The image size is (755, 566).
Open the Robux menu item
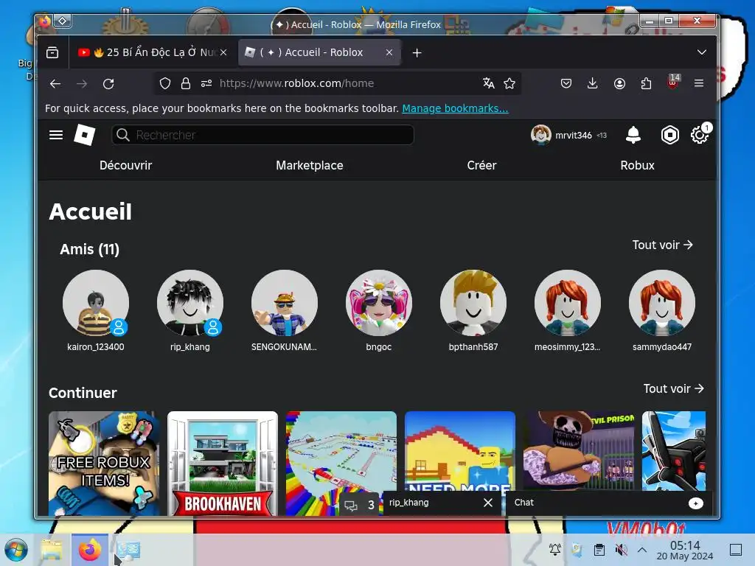(637, 166)
